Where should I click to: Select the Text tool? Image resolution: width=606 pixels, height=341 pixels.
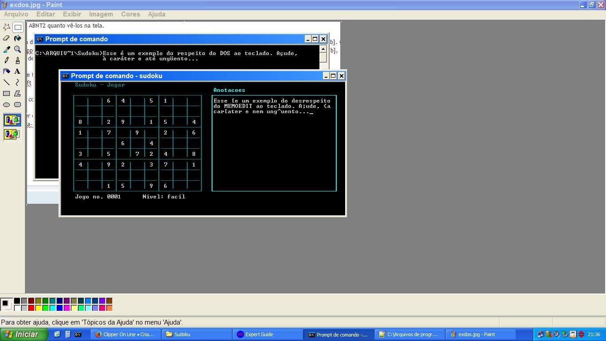click(x=18, y=71)
